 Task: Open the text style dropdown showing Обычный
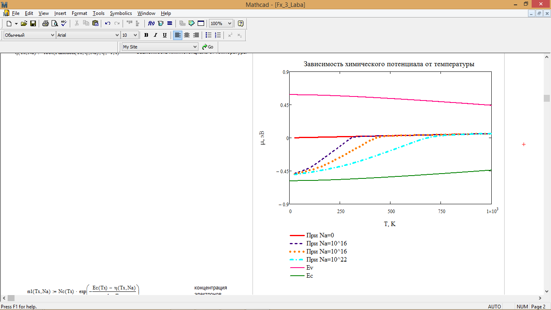click(52, 35)
